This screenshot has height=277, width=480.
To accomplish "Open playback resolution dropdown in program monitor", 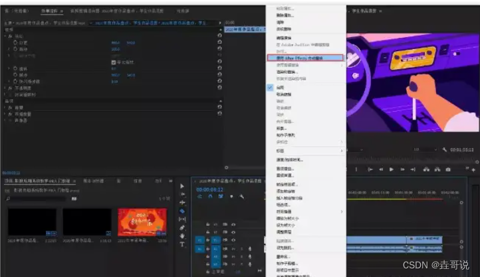I will (x=425, y=149).
